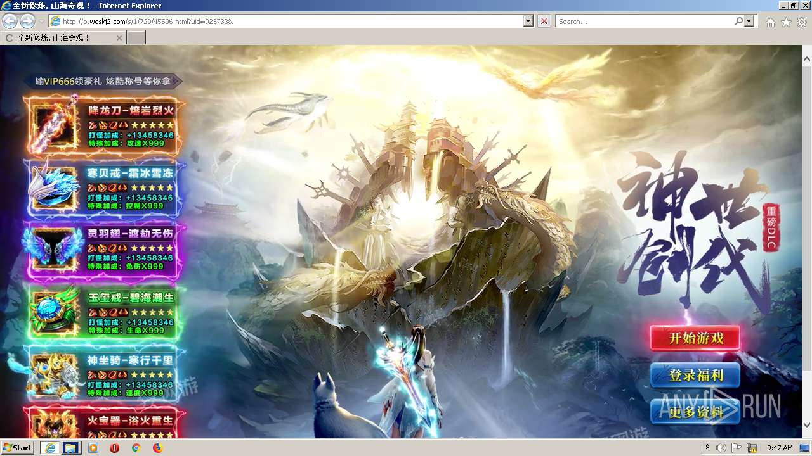Launch the media player taskbar icon
The height and width of the screenshot is (456, 812).
tap(93, 448)
